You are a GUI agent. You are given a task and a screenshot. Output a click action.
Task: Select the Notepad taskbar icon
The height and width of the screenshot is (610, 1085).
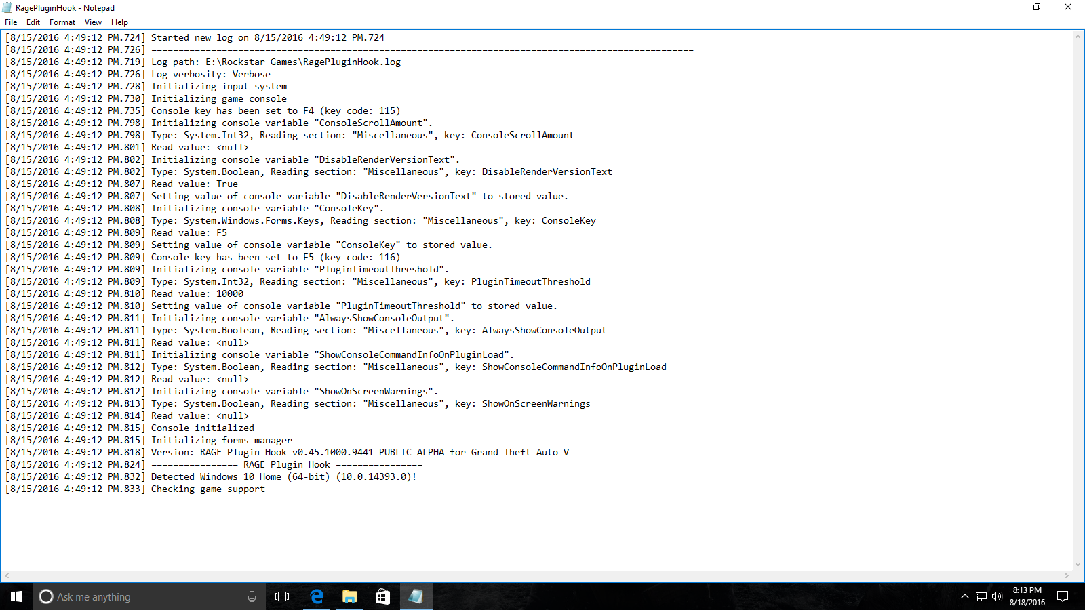click(416, 596)
